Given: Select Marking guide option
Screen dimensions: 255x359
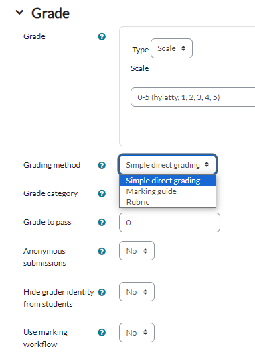Looking at the screenshot, I should (167, 191).
